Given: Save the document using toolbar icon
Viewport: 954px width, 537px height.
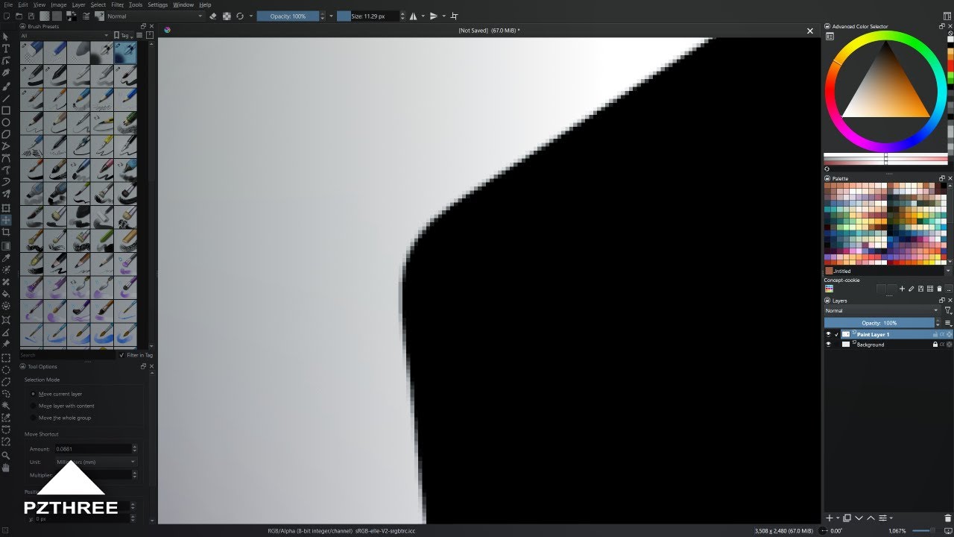Looking at the screenshot, I should (31, 16).
